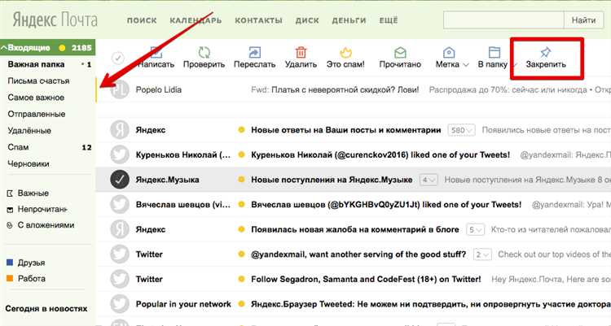The width and height of the screenshot is (611, 326).
Task: Toggle unread dot next to Входящие counter
Action: tap(62, 48)
